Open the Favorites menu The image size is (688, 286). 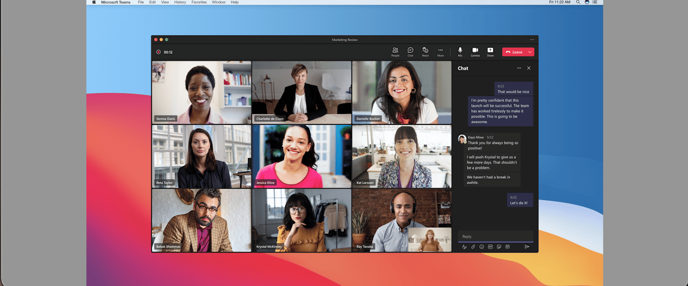[x=199, y=2]
